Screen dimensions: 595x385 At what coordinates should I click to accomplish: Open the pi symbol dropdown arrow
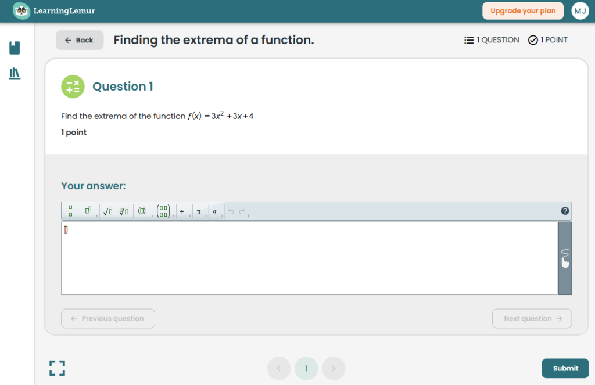point(206,215)
